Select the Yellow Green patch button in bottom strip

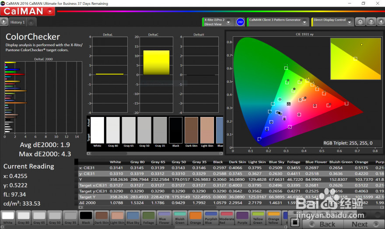[258, 218]
